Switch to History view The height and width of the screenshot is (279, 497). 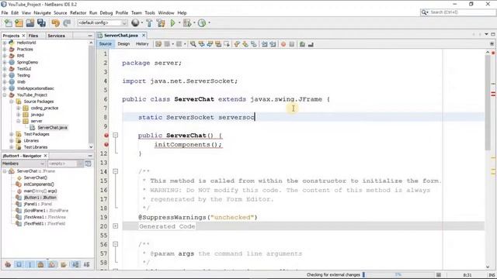pyautogui.click(x=142, y=44)
